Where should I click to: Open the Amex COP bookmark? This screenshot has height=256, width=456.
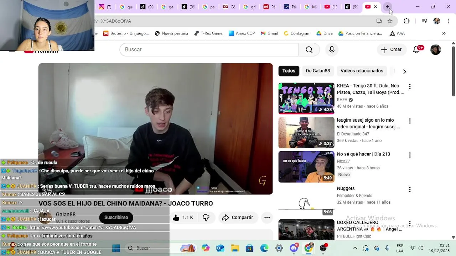point(242,33)
